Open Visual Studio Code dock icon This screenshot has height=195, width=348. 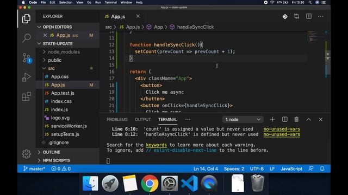(x=189, y=183)
